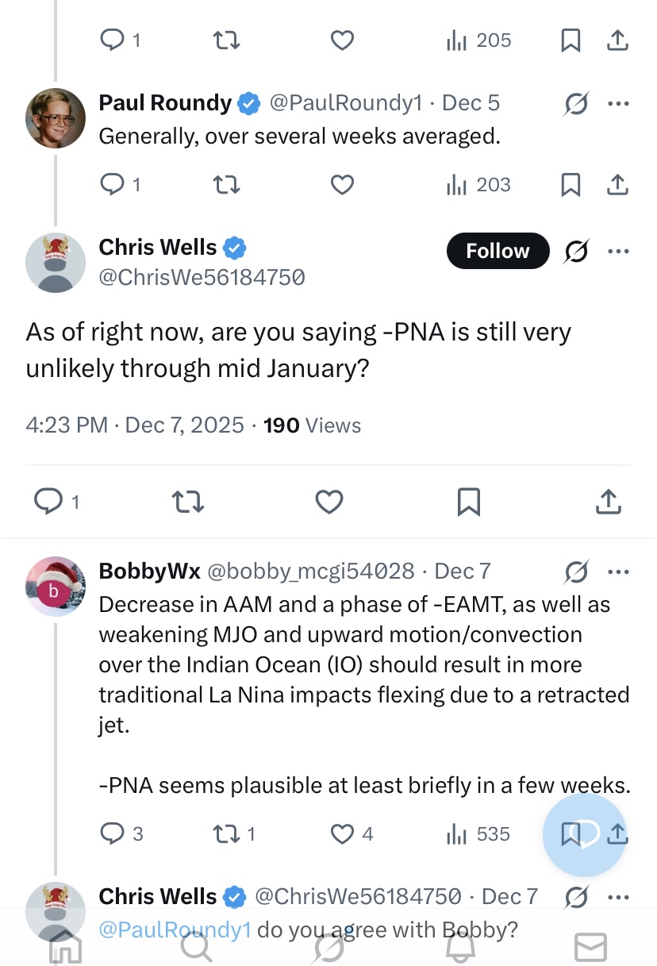Retweet Chris Wells' main tweet

click(188, 502)
